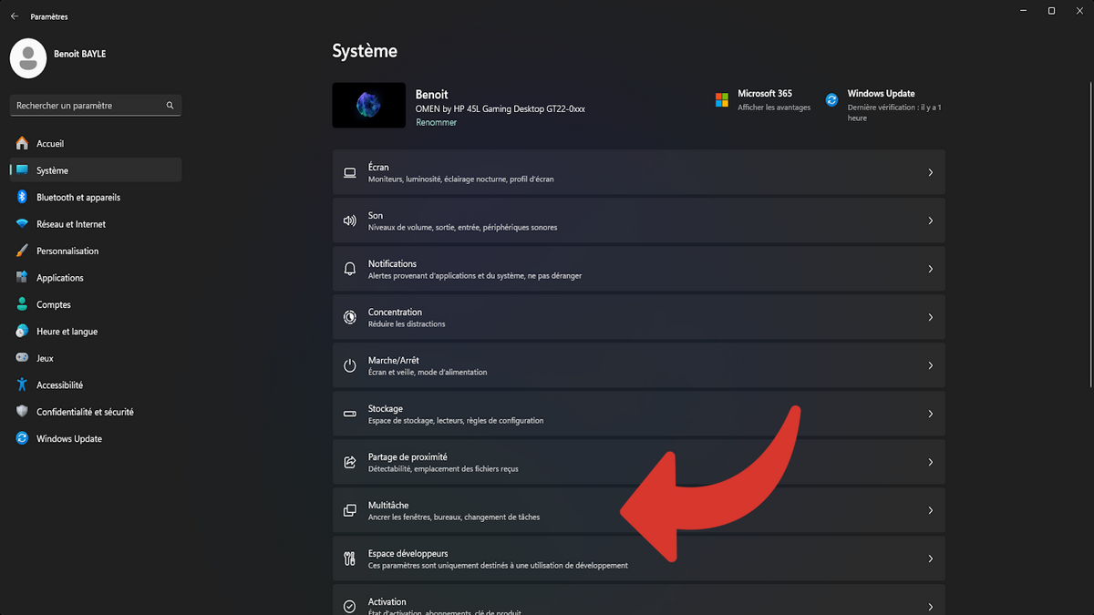1094x615 pixels.
Task: Click 'Écran et veille, mode d'alimentation' text
Action: click(x=428, y=373)
